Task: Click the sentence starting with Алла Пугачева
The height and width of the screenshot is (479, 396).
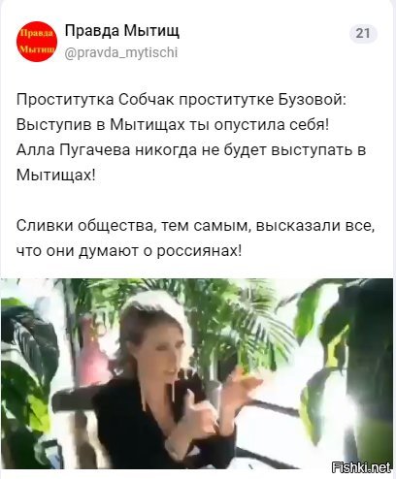Action: 191,150
